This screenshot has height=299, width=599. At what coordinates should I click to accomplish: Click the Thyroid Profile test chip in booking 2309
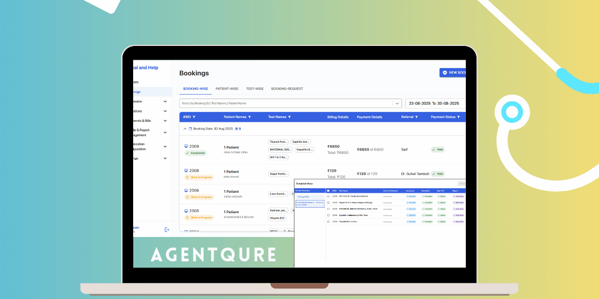coord(278,142)
